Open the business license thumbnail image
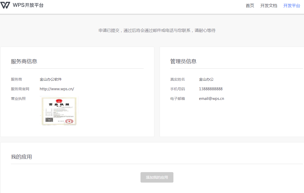The height and width of the screenshot is (193, 304). pos(59,111)
